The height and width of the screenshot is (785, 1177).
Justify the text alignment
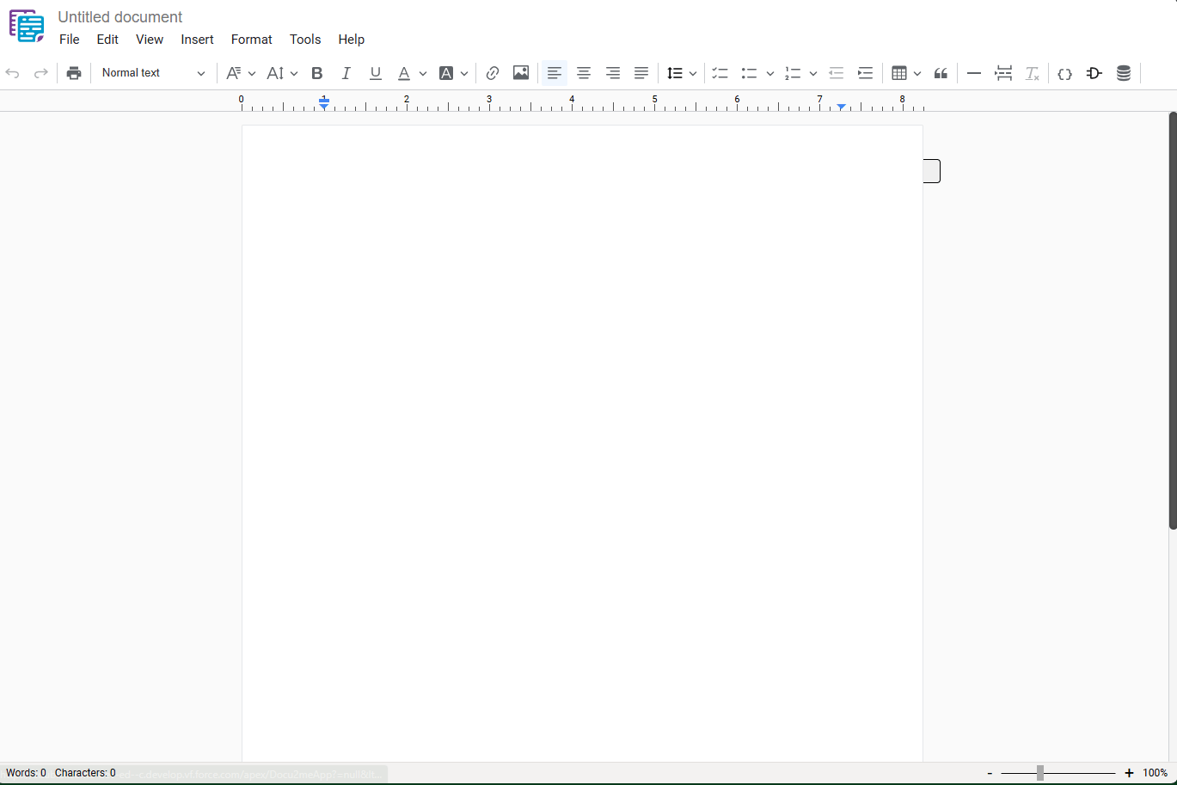[x=641, y=73]
